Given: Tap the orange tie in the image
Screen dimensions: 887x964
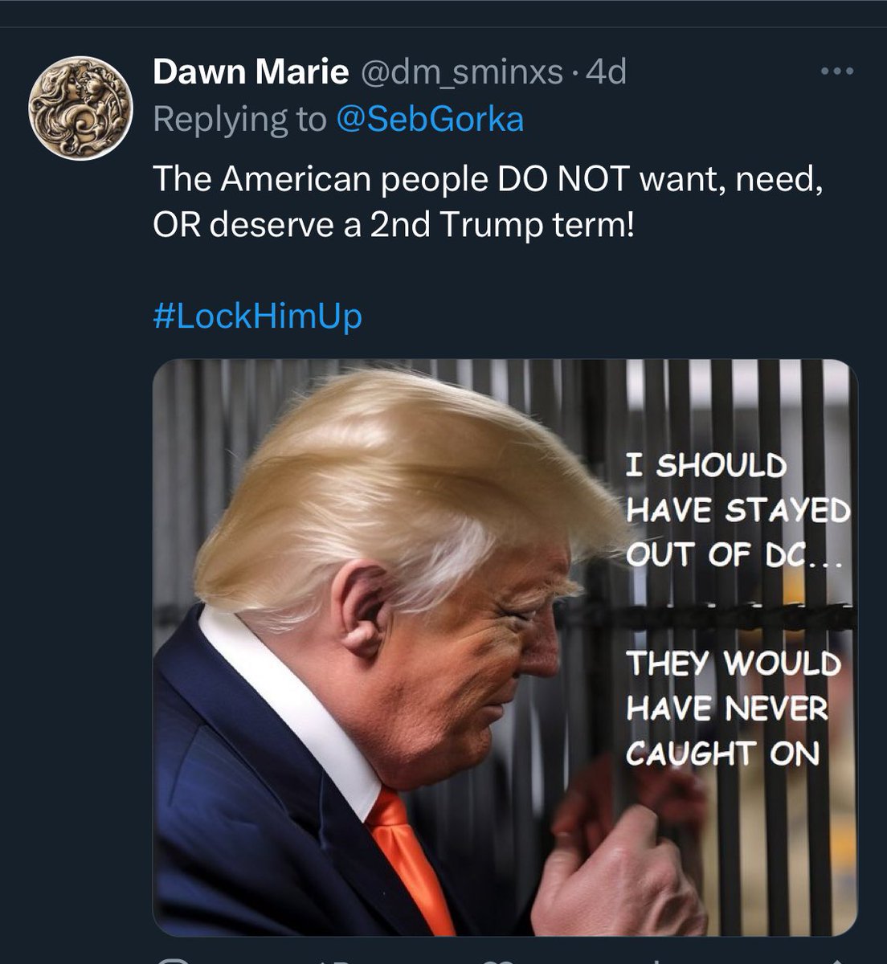Looking at the screenshot, I should (x=410, y=860).
